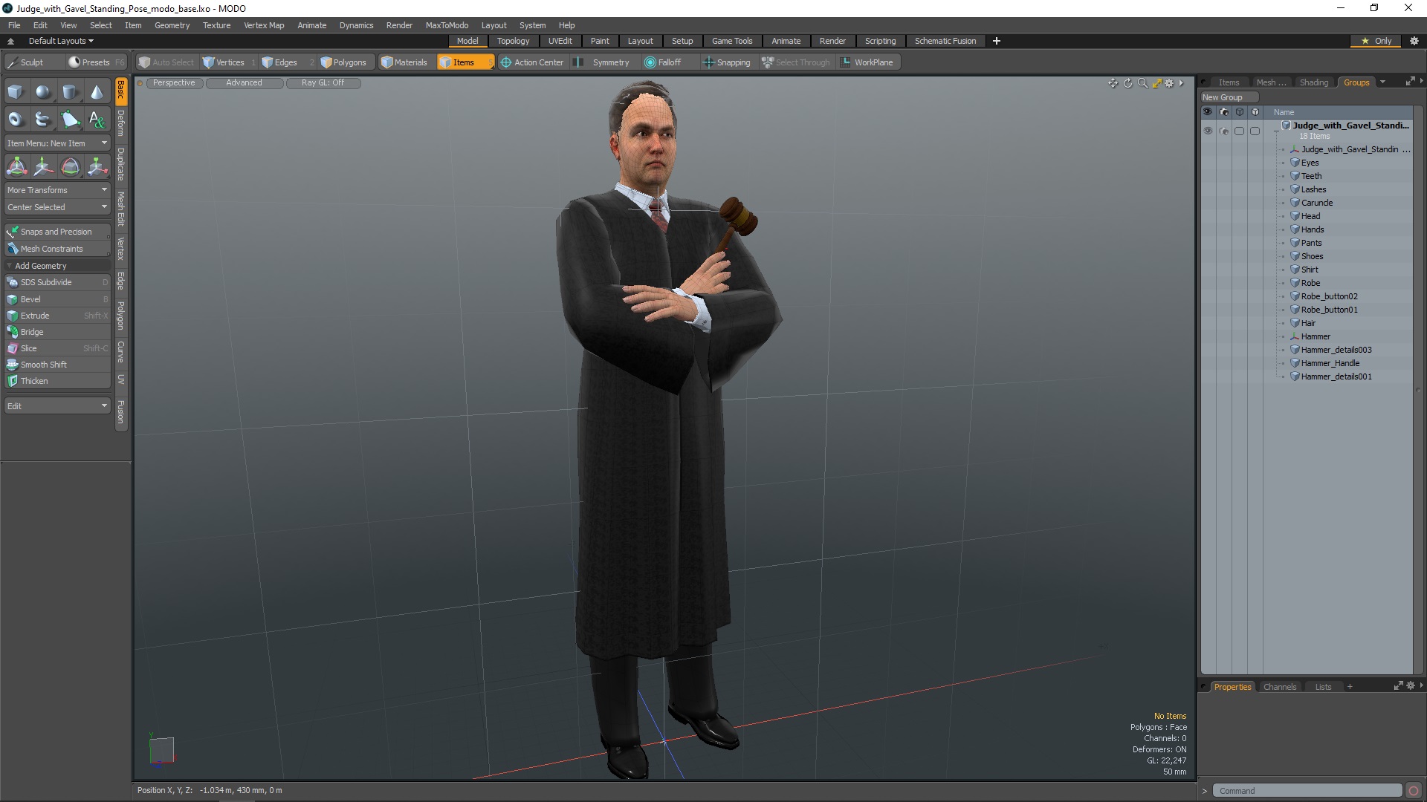Viewport: 1427px width, 802px height.
Task: Switch to the UVEdit tab
Action: tap(560, 40)
